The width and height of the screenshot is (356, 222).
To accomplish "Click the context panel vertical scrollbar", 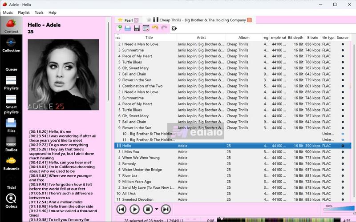I will click(108, 61).
